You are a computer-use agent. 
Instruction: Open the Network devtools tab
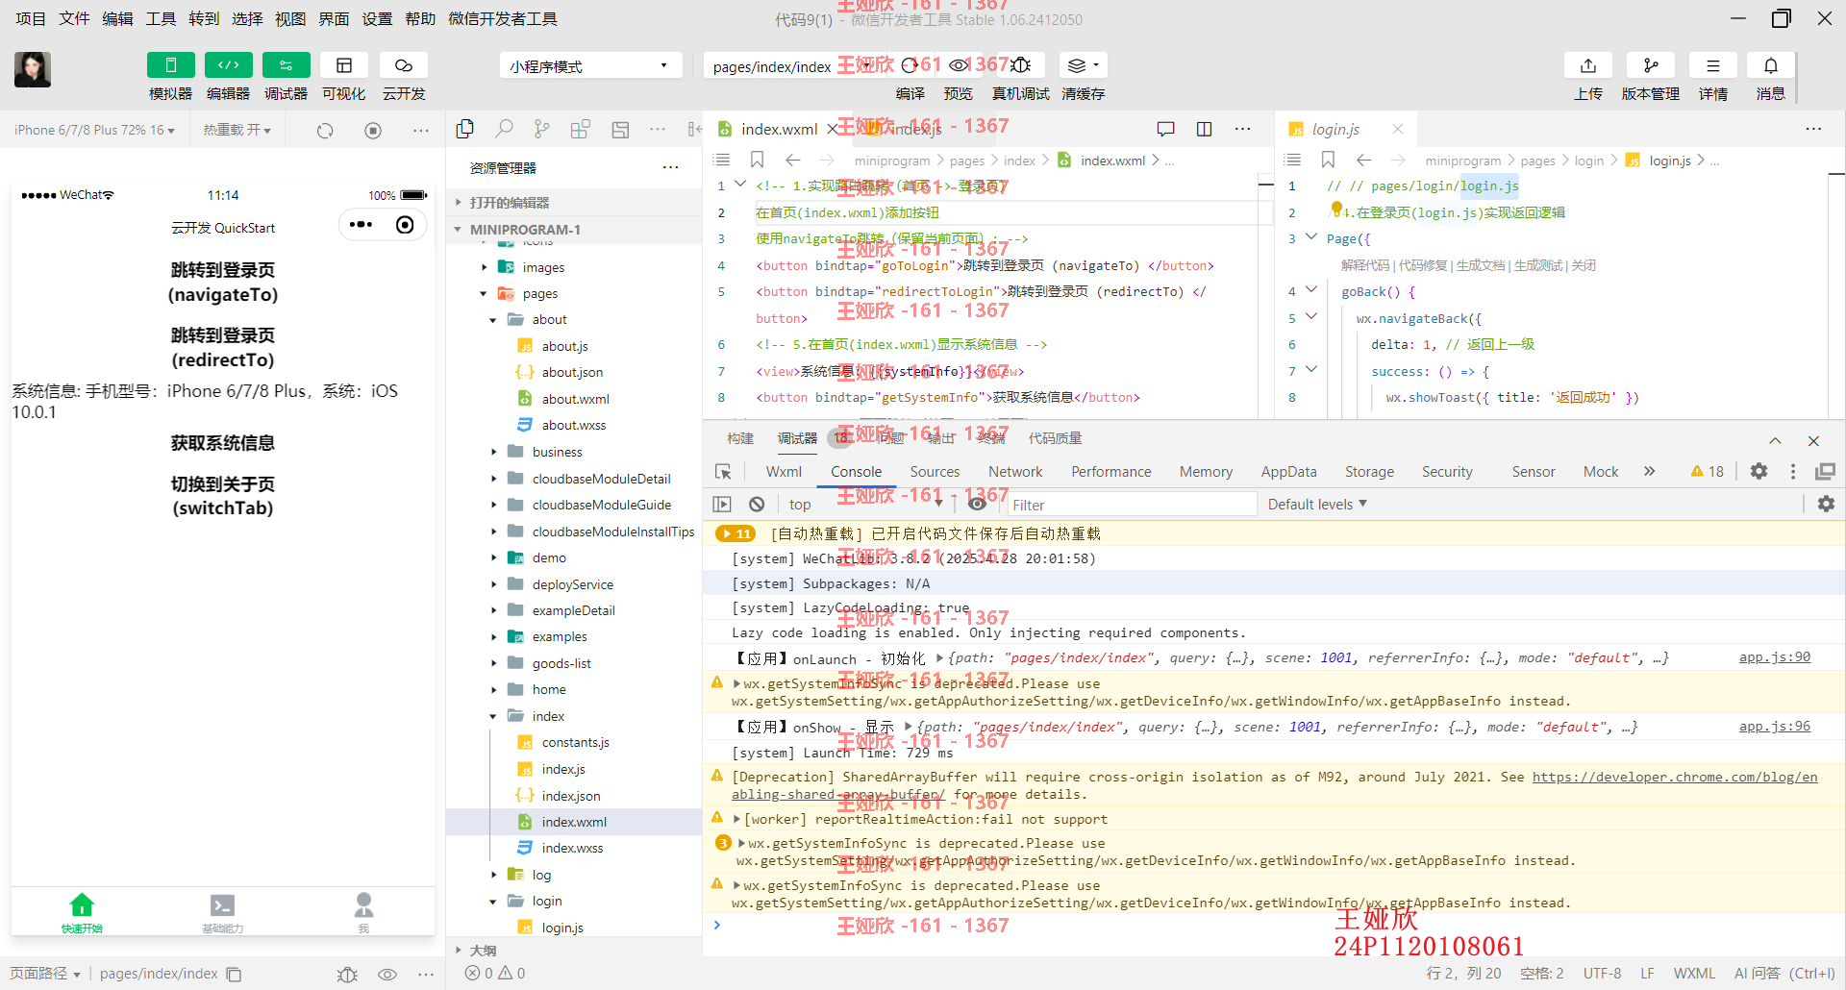(1015, 471)
